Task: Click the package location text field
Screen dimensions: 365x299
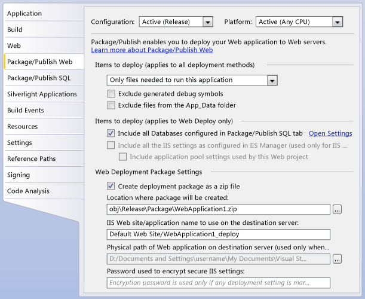Action: pos(219,209)
